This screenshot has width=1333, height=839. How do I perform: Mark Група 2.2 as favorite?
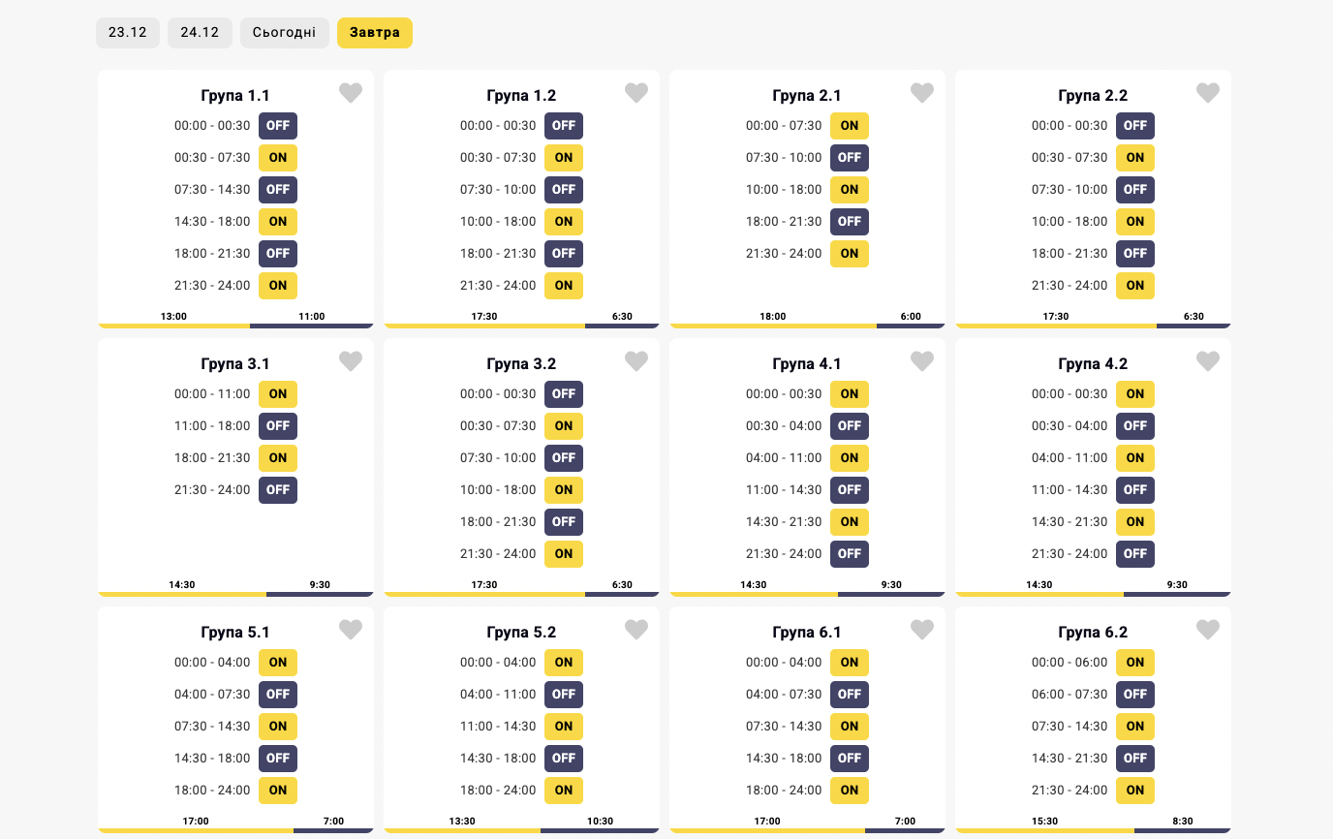coord(1208,93)
